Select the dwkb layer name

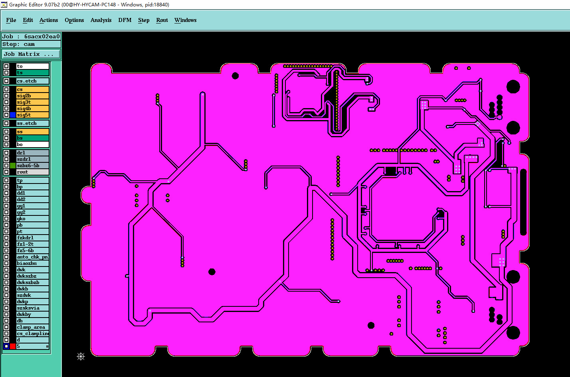tap(33, 289)
